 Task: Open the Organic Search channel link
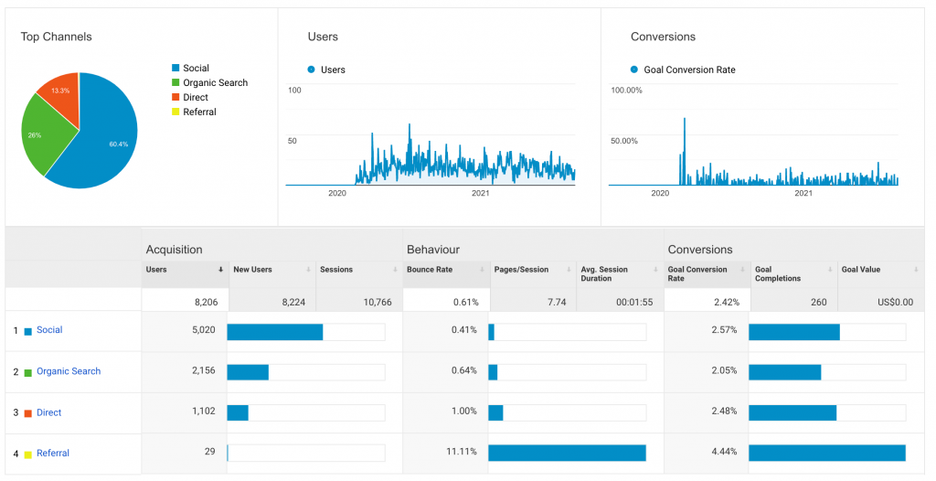[69, 371]
